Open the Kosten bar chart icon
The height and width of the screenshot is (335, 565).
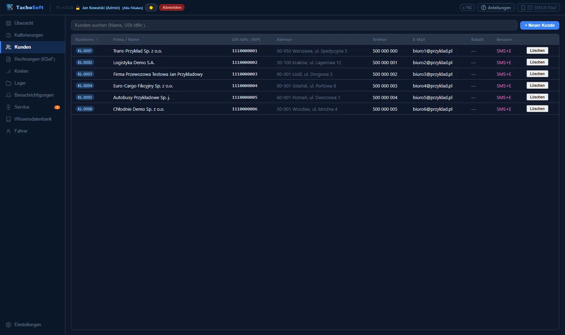click(8, 71)
